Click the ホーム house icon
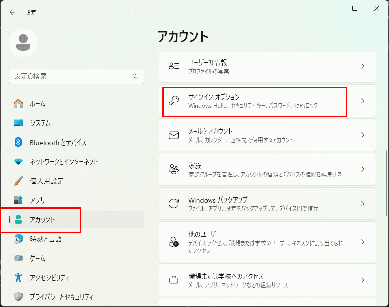389x307 pixels. (x=18, y=103)
